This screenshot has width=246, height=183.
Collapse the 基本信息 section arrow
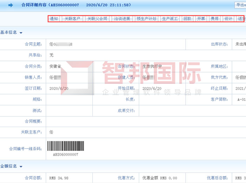click(21, 33)
